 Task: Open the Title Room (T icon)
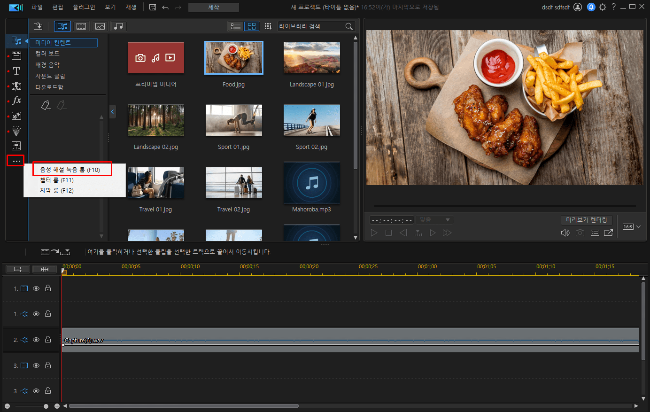click(16, 71)
